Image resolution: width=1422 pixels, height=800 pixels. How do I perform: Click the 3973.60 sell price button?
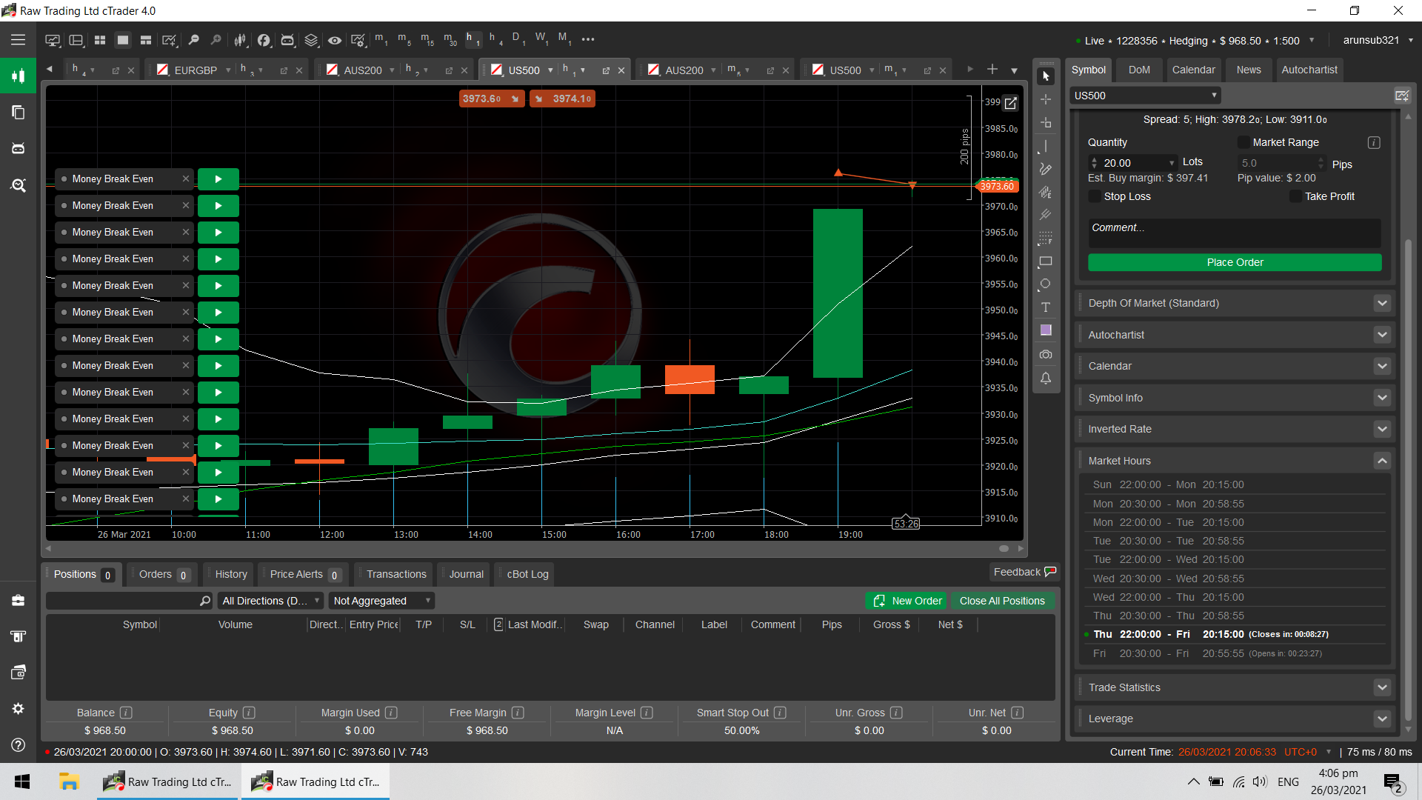tap(492, 99)
